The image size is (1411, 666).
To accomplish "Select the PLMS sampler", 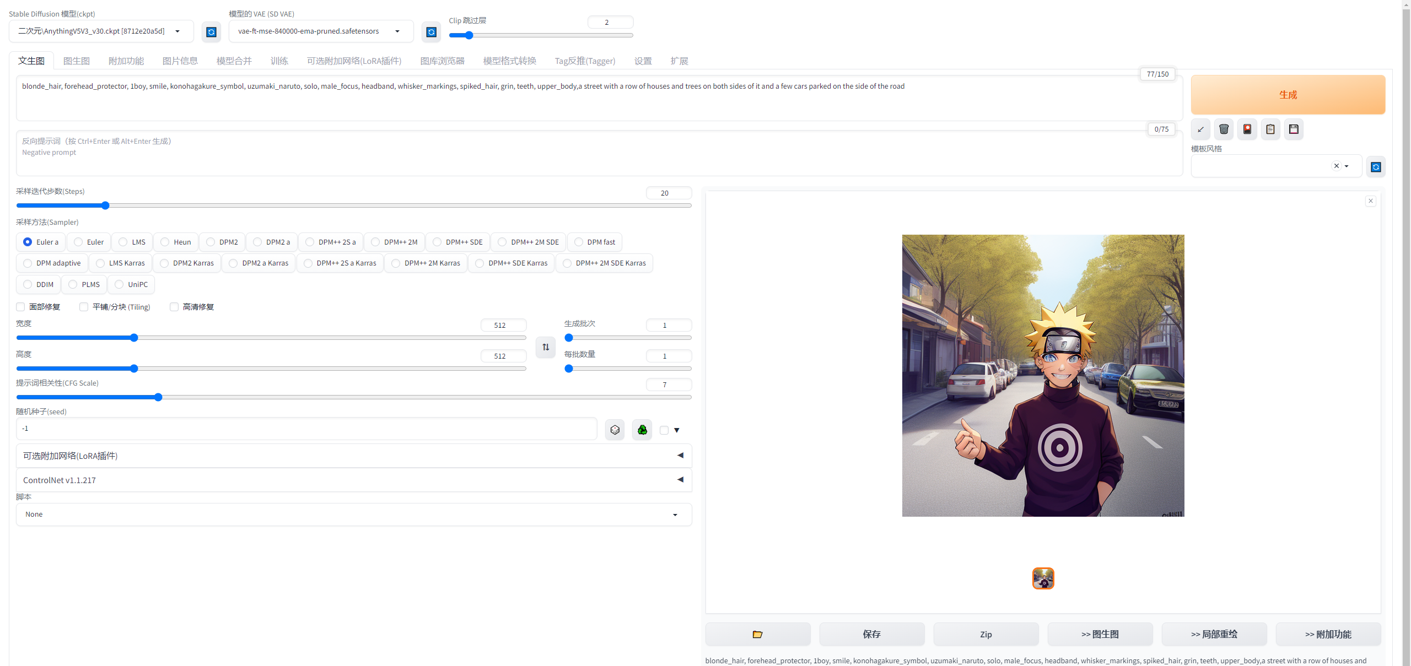I will click(84, 284).
